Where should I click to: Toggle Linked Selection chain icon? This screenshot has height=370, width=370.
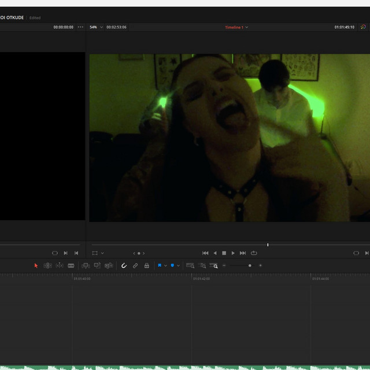(x=135, y=266)
